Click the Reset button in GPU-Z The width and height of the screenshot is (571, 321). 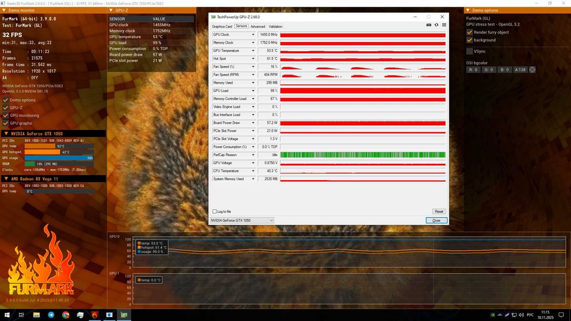point(439,212)
